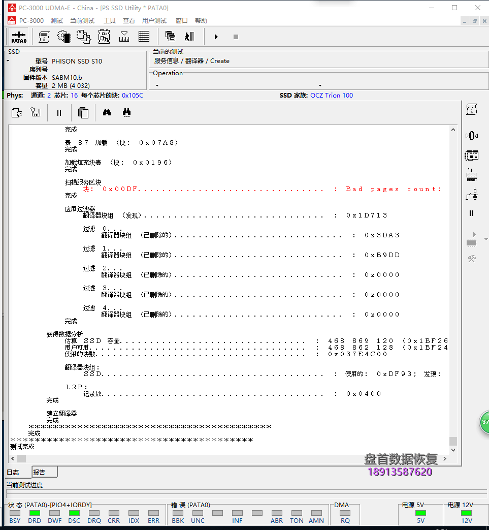
Task: Click the horizontal scroll left arrow
Action: point(13,459)
